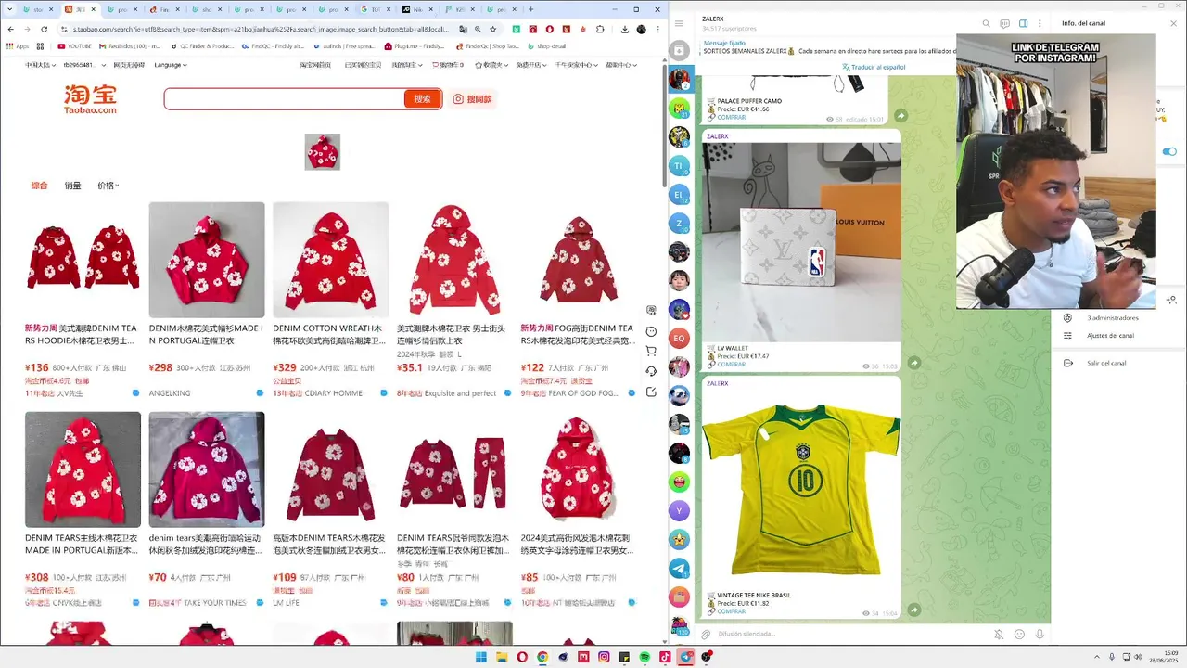This screenshot has height=668, width=1187.
Task: Click the Taobao logo
Action: [x=90, y=99]
